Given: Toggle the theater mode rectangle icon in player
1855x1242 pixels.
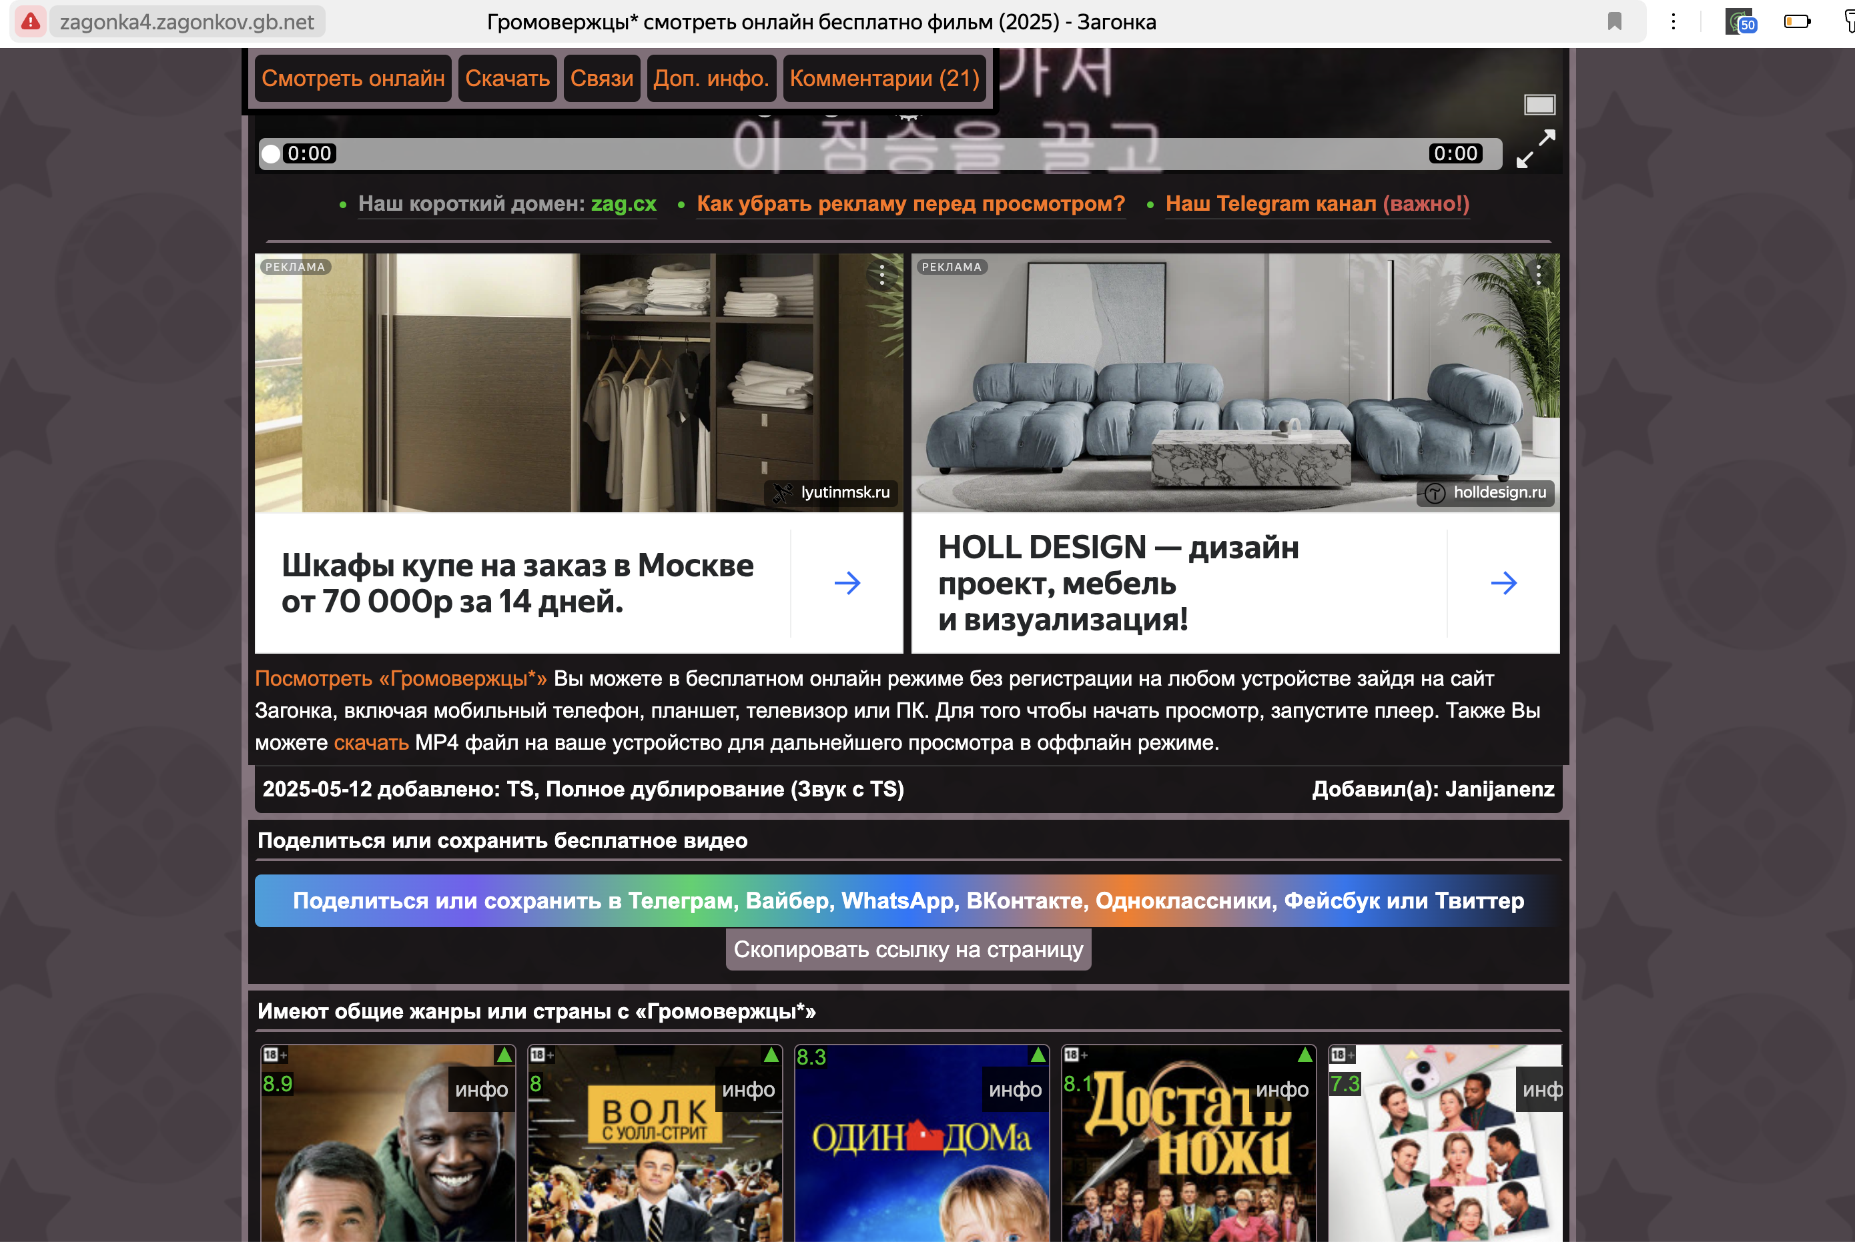Looking at the screenshot, I should click(1539, 104).
